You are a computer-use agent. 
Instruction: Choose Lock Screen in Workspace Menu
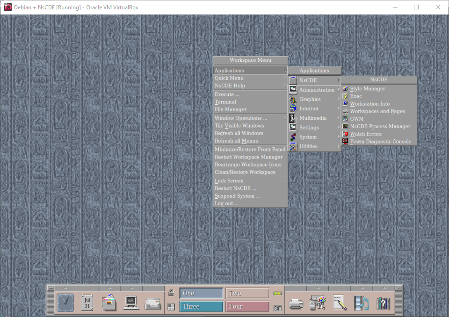229,181
